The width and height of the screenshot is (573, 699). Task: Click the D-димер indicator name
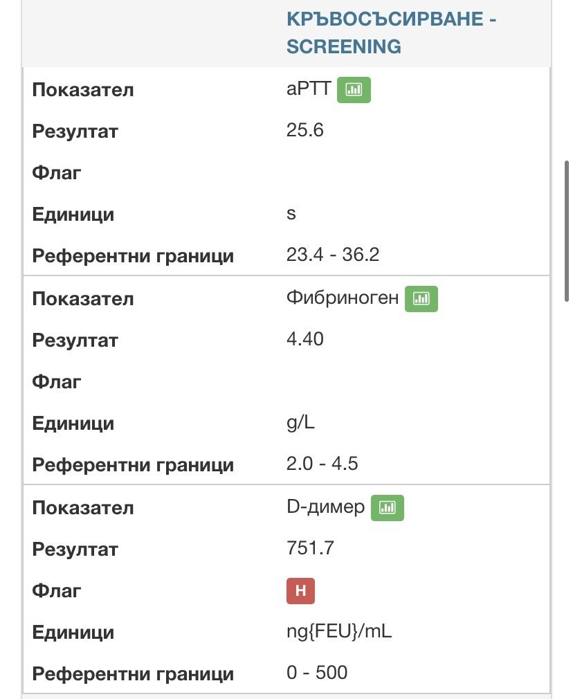click(x=325, y=508)
